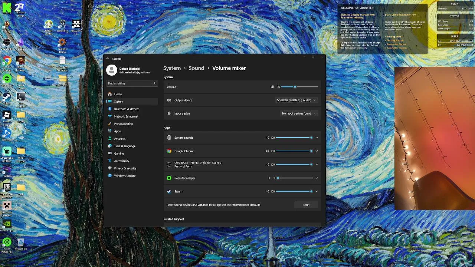Image resolution: width=475 pixels, height=267 pixels.
Task: Open Roblox Player desktop icon
Action: 20,9
